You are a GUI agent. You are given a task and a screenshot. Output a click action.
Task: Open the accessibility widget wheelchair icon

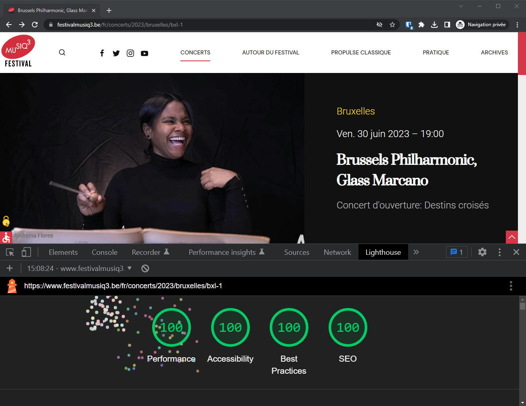pos(6,237)
